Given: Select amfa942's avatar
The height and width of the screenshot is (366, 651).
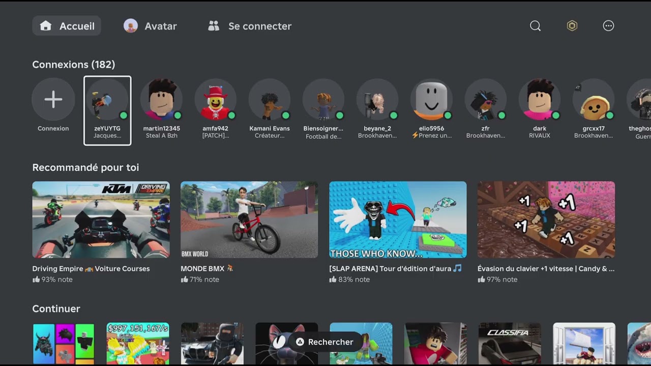Looking at the screenshot, I should click(x=215, y=100).
